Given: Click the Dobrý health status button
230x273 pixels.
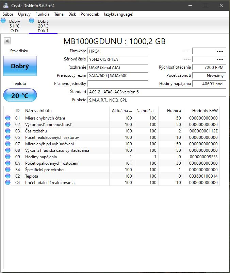Looking at the screenshot, I should tap(20, 66).
